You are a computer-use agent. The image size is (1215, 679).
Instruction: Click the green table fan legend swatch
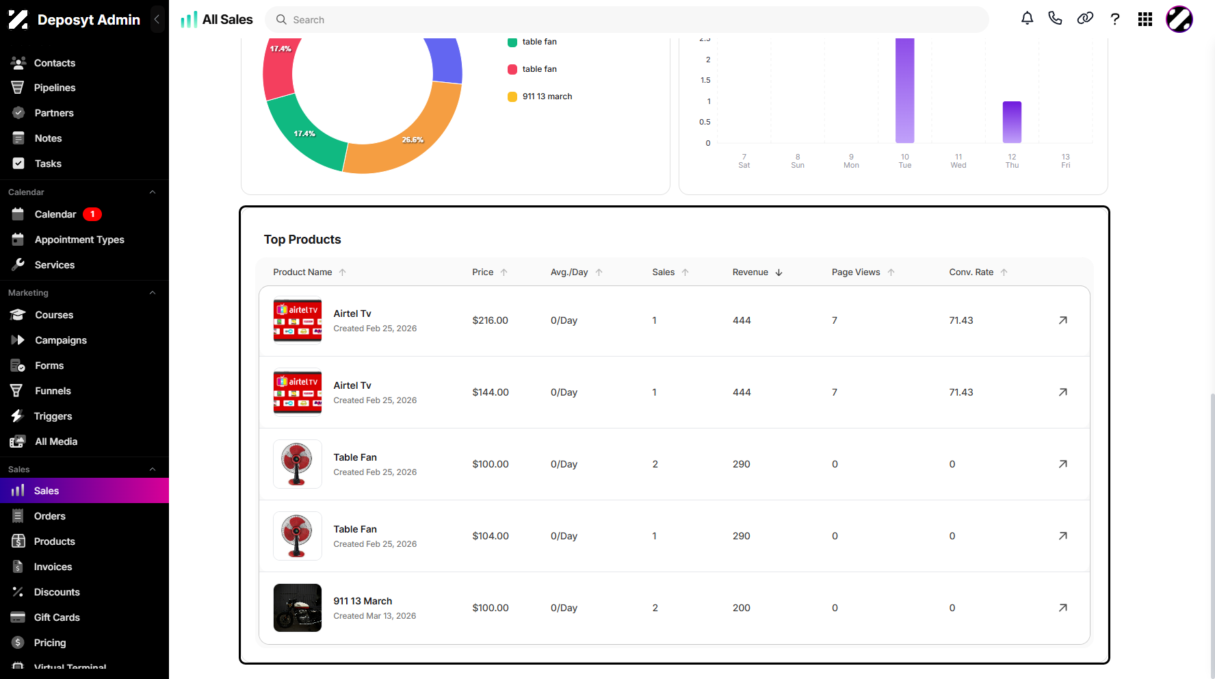pyautogui.click(x=512, y=42)
